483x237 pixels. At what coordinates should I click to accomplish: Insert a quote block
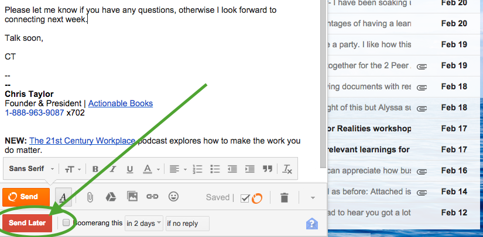(x=268, y=169)
